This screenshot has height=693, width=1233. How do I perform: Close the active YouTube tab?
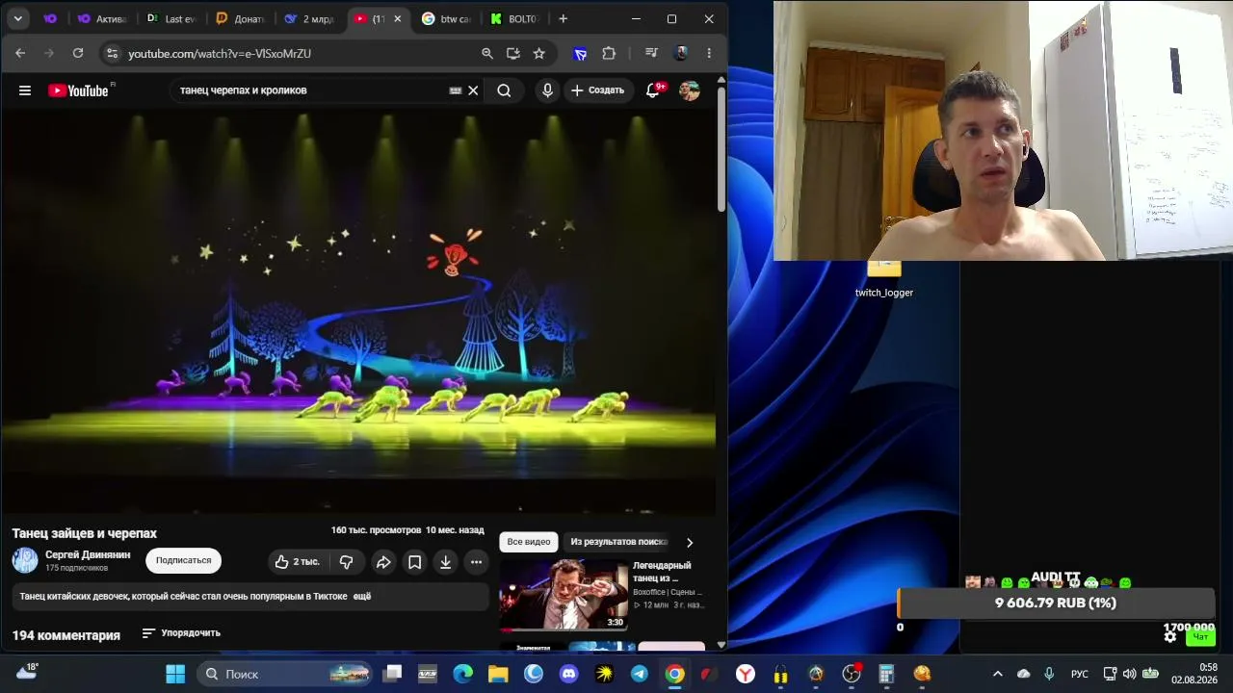(397, 18)
